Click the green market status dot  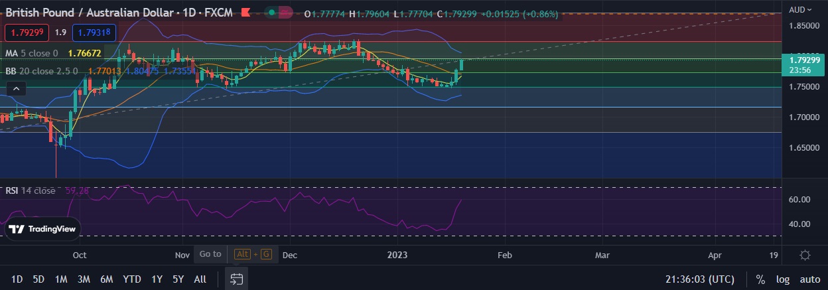pyautogui.click(x=271, y=13)
